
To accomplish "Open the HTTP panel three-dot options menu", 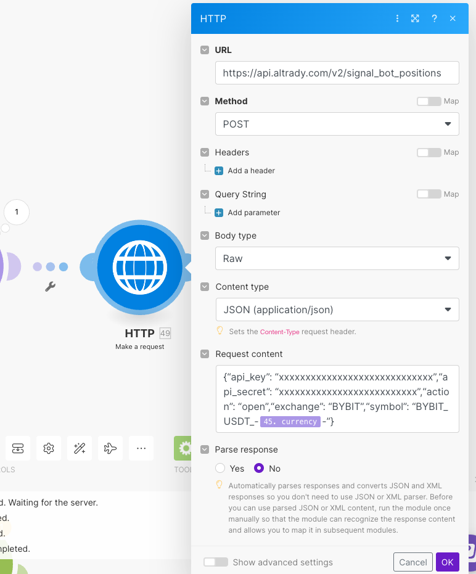I will click(x=397, y=18).
